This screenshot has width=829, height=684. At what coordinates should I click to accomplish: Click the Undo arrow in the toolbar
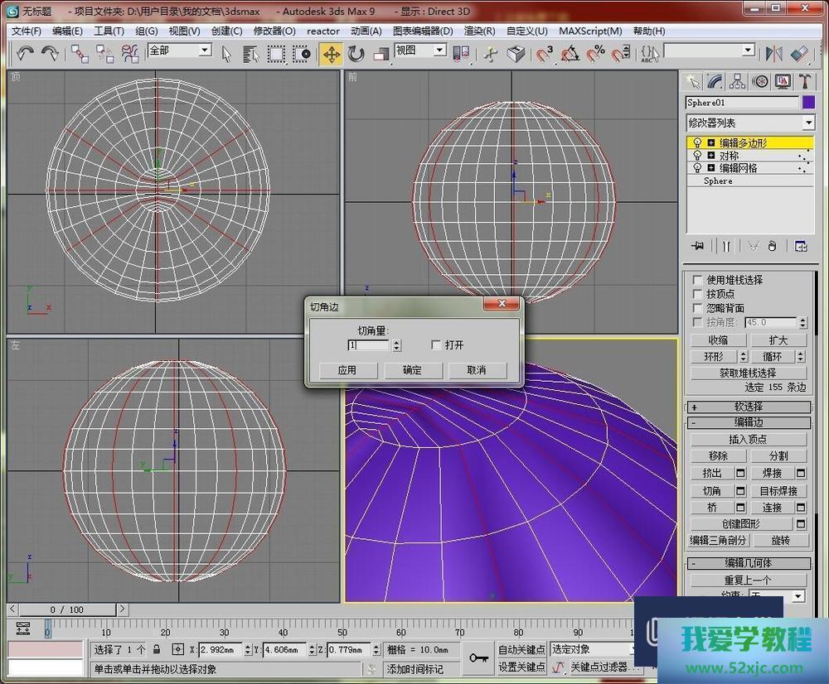click(x=26, y=54)
